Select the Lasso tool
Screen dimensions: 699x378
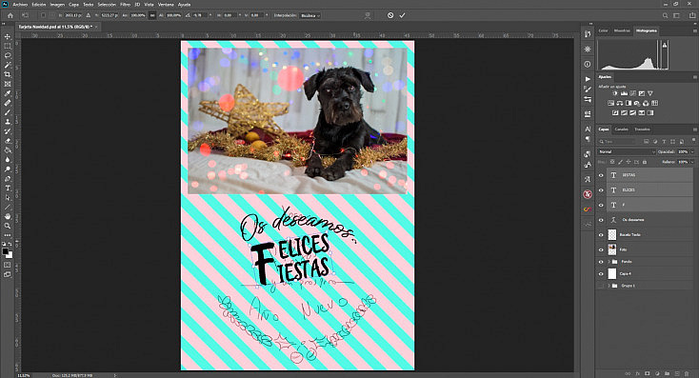tap(8, 55)
